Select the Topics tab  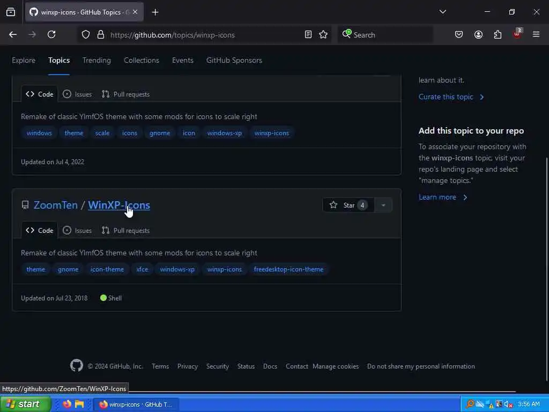pos(59,60)
